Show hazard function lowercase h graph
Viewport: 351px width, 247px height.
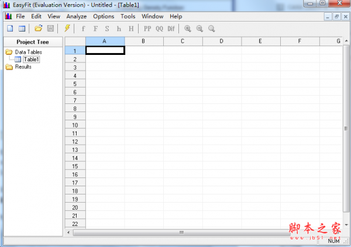point(119,29)
